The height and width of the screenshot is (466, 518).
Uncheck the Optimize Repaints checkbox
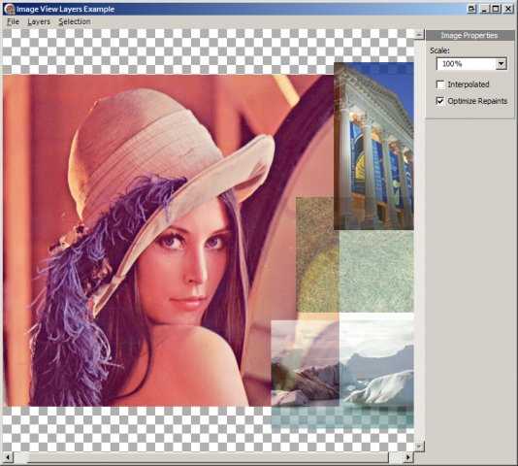click(440, 101)
